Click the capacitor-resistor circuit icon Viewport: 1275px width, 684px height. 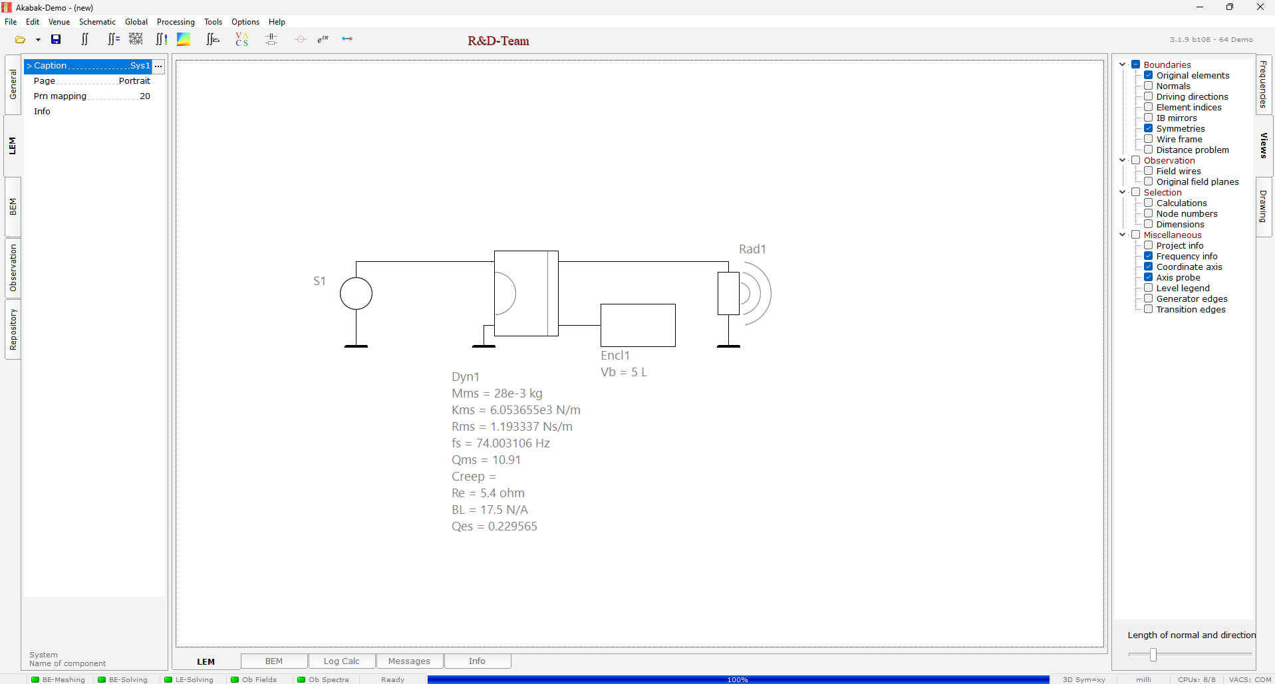point(271,40)
